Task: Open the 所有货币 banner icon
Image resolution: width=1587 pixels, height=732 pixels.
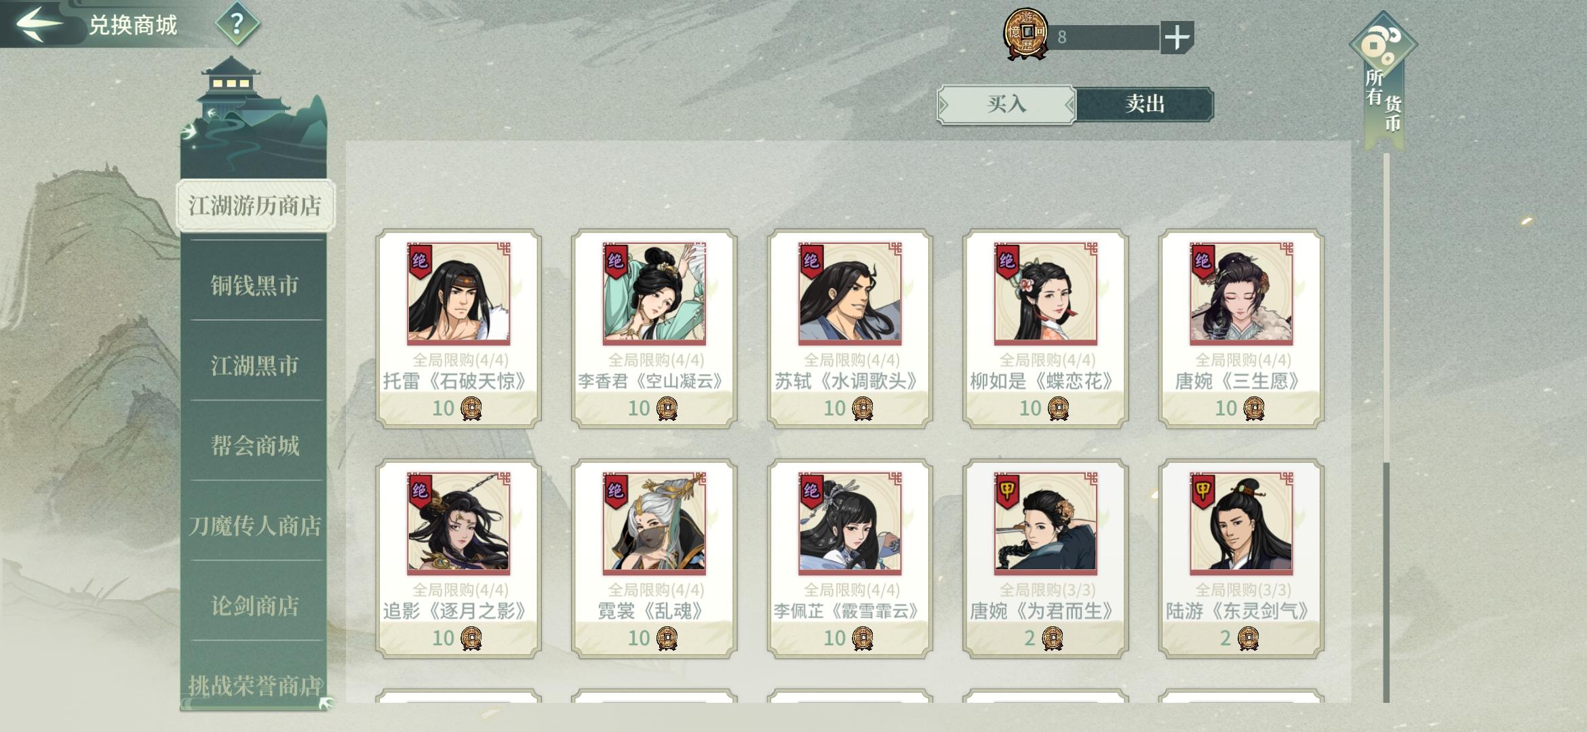Action: point(1383,80)
